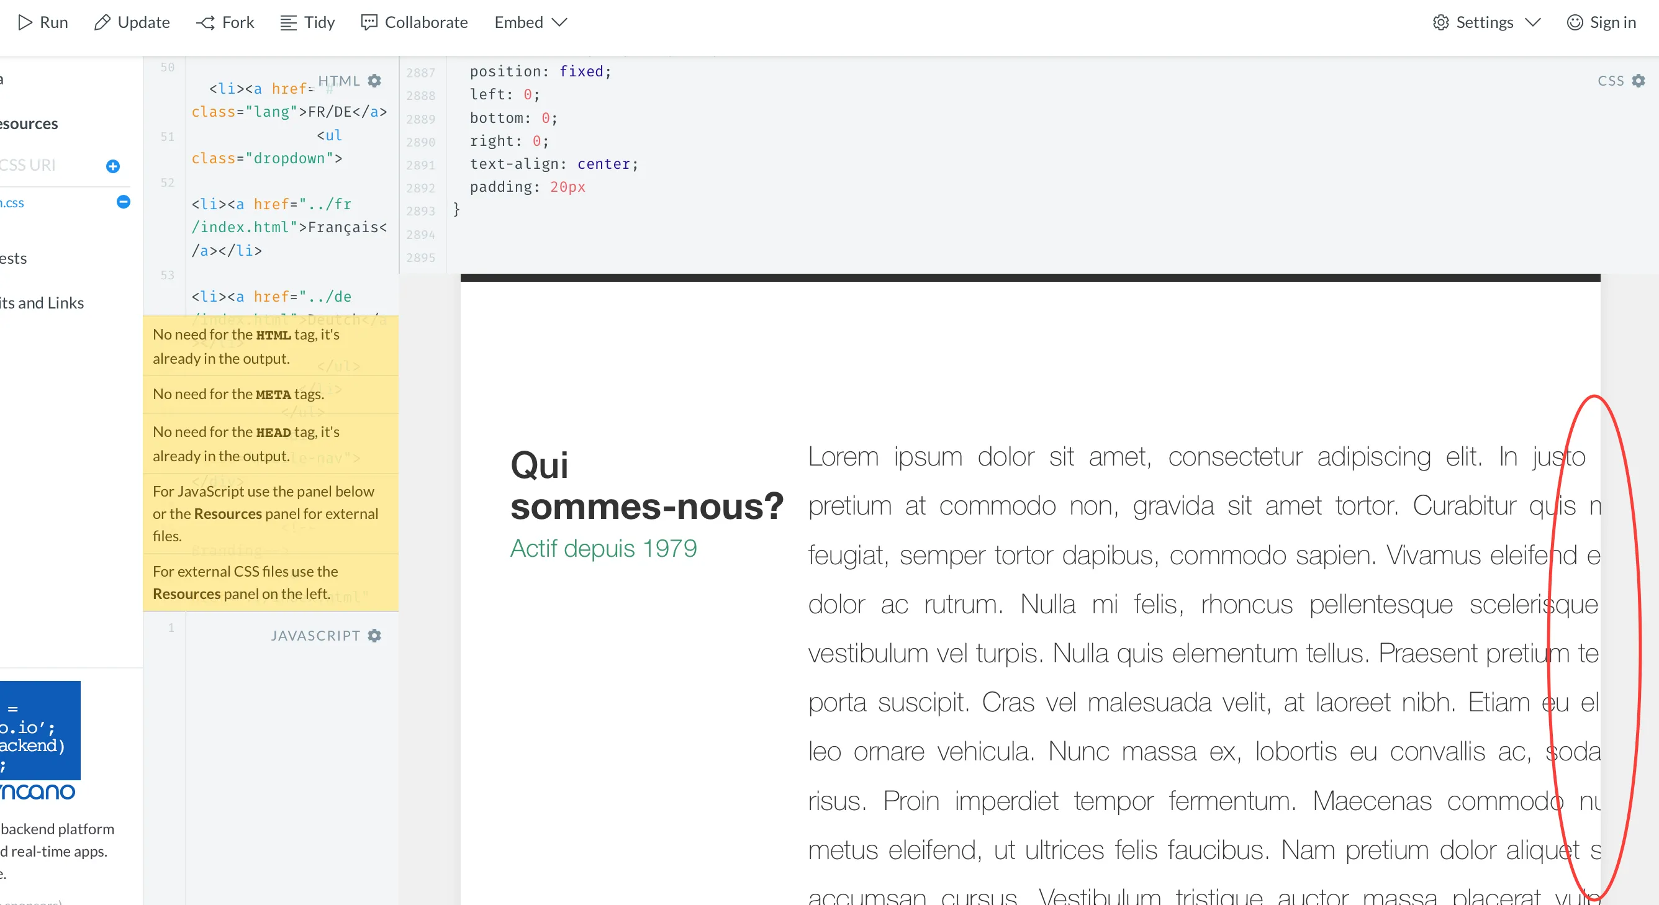
Task: Open the Settings dropdown menu
Action: tap(1486, 22)
